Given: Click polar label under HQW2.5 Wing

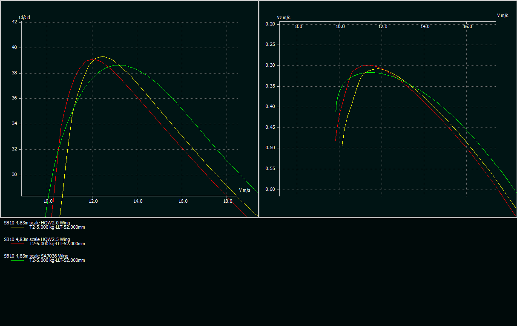Looking at the screenshot, I should click(57, 244).
